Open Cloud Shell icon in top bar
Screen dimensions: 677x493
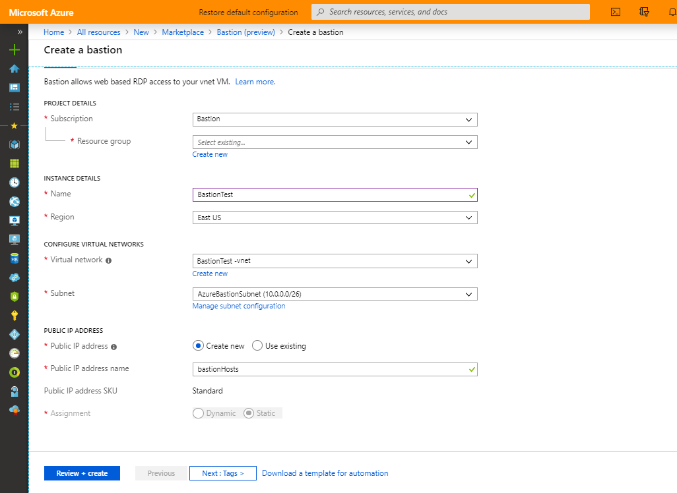(x=616, y=12)
